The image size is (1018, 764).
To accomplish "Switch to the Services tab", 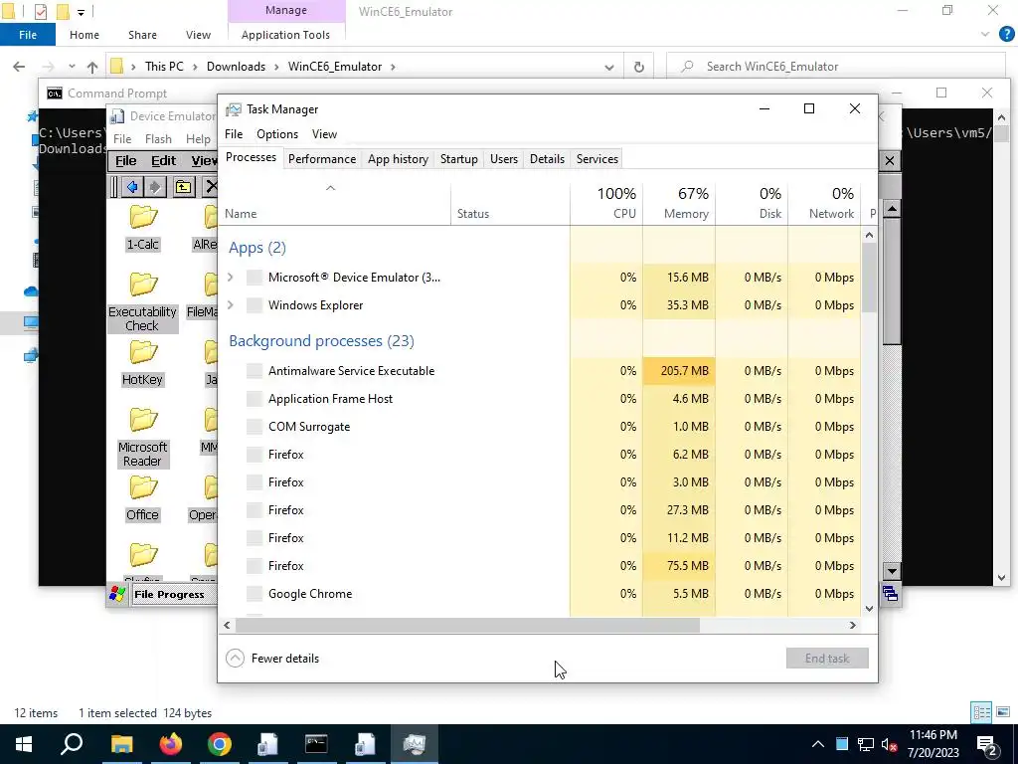I will (x=597, y=159).
